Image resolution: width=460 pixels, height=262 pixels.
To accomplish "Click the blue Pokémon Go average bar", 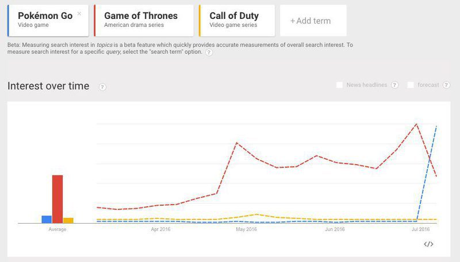I will click(x=47, y=219).
